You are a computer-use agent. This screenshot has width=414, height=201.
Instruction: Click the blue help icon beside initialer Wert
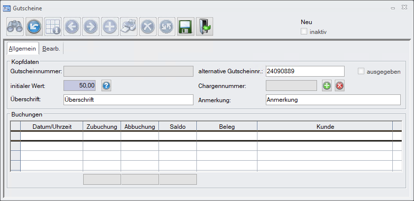coord(106,86)
